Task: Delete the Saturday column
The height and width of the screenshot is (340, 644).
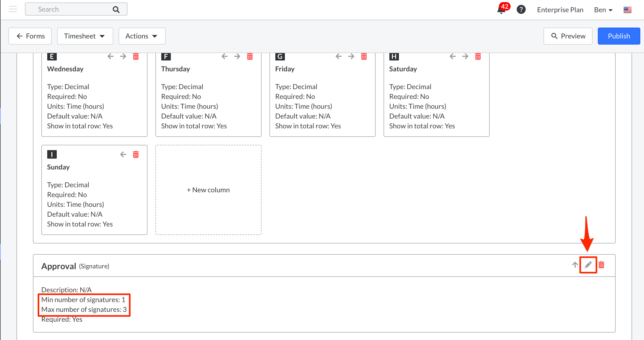Action: tap(478, 56)
